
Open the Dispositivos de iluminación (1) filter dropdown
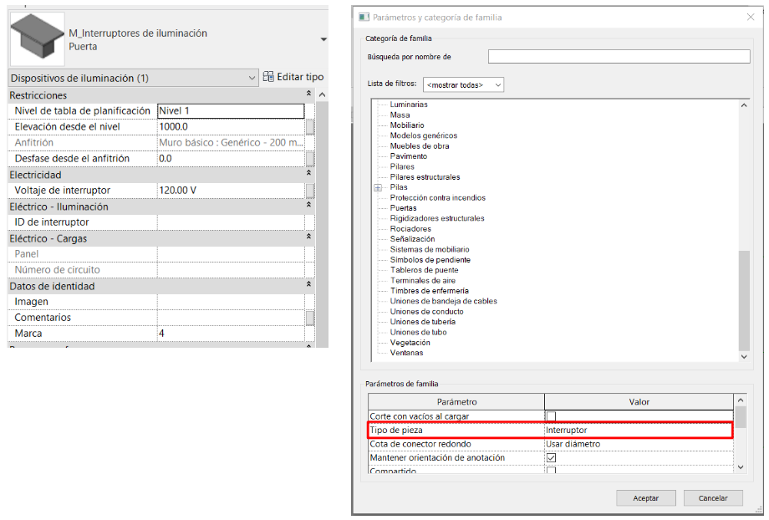[134, 78]
